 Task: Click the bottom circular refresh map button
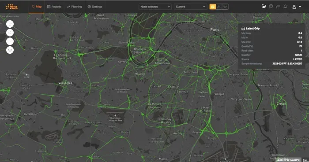point(10,50)
